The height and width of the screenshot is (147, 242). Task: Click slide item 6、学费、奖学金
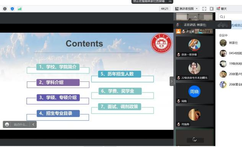pyautogui.click(x=120, y=91)
